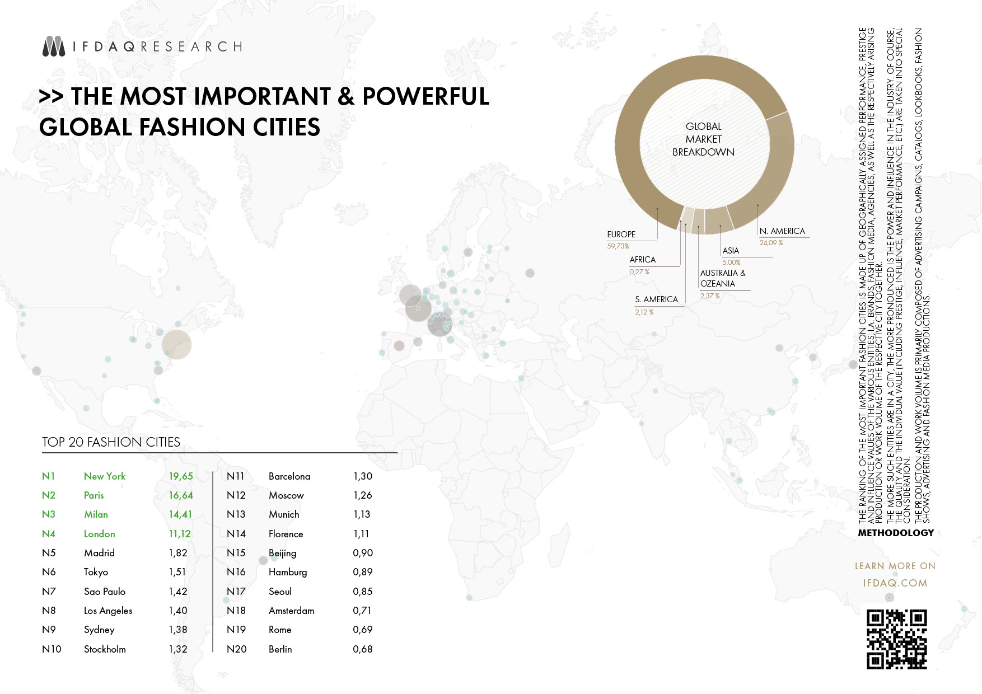The image size is (982, 694).
Task: Click the large New York map bubble
Action: [x=176, y=344]
